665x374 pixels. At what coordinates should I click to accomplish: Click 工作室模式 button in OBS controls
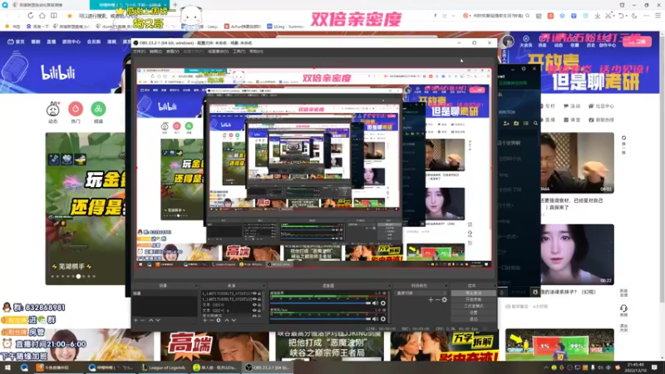[x=473, y=306]
